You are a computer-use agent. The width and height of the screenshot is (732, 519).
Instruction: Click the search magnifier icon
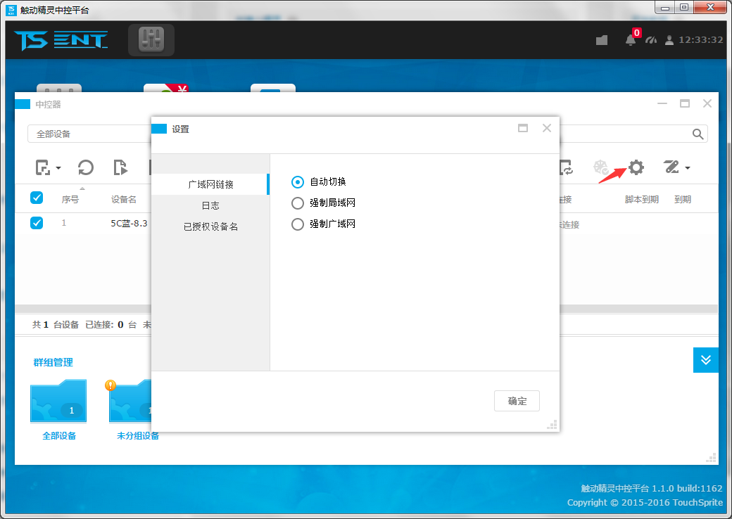tap(698, 134)
